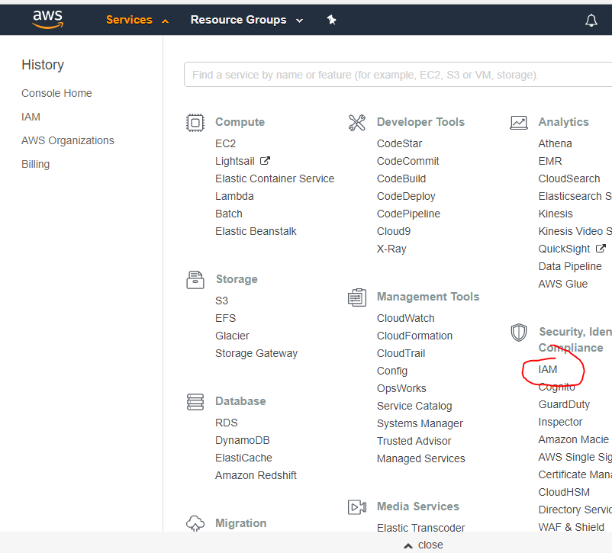This screenshot has width=612, height=553.
Task: Open X-Ray
Action: click(391, 249)
